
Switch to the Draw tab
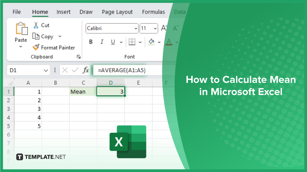[x=86, y=12]
